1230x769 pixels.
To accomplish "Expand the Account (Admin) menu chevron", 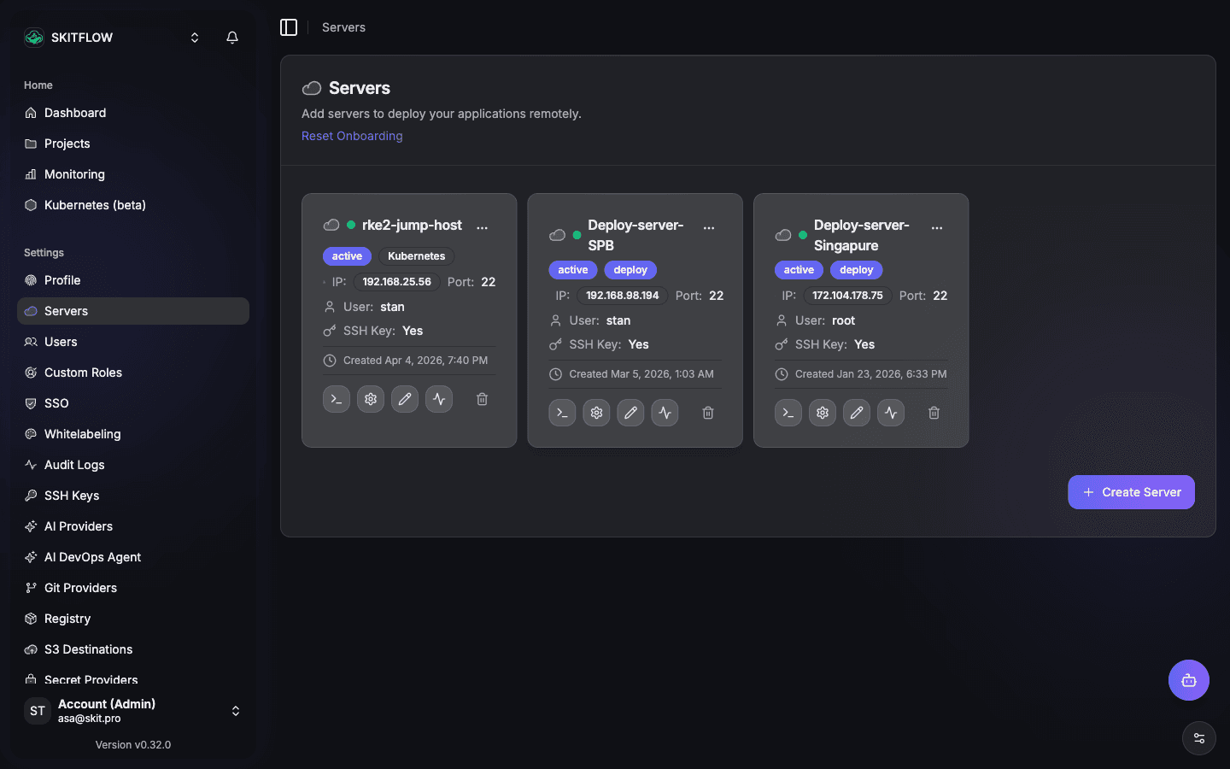I will (236, 711).
